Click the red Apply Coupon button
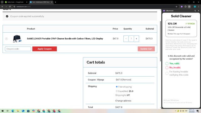 (x=45, y=49)
